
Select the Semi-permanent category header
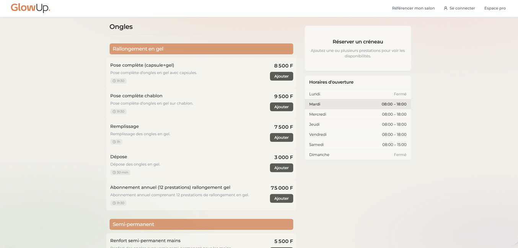(x=201, y=224)
